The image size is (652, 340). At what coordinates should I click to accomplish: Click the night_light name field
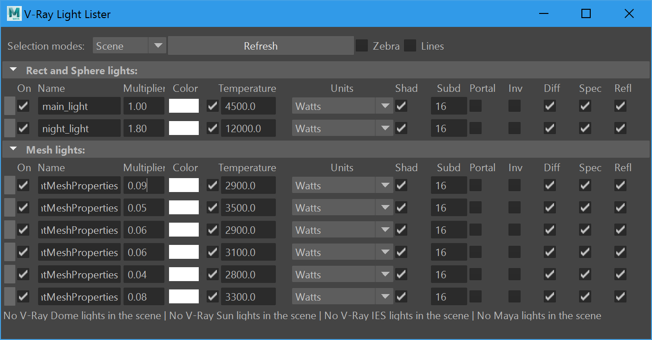(79, 128)
